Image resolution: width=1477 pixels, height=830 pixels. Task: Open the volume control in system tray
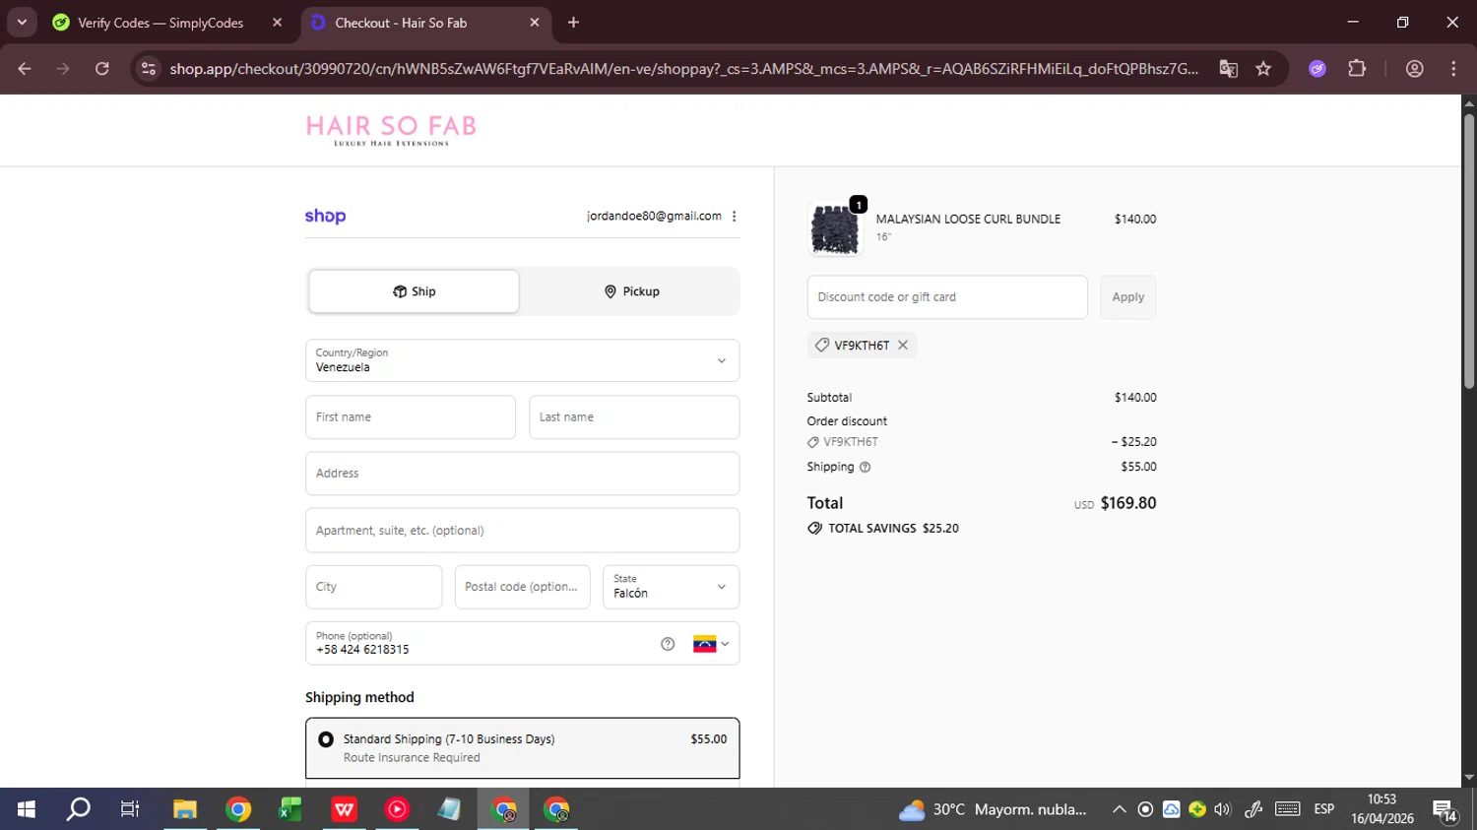click(x=1223, y=809)
